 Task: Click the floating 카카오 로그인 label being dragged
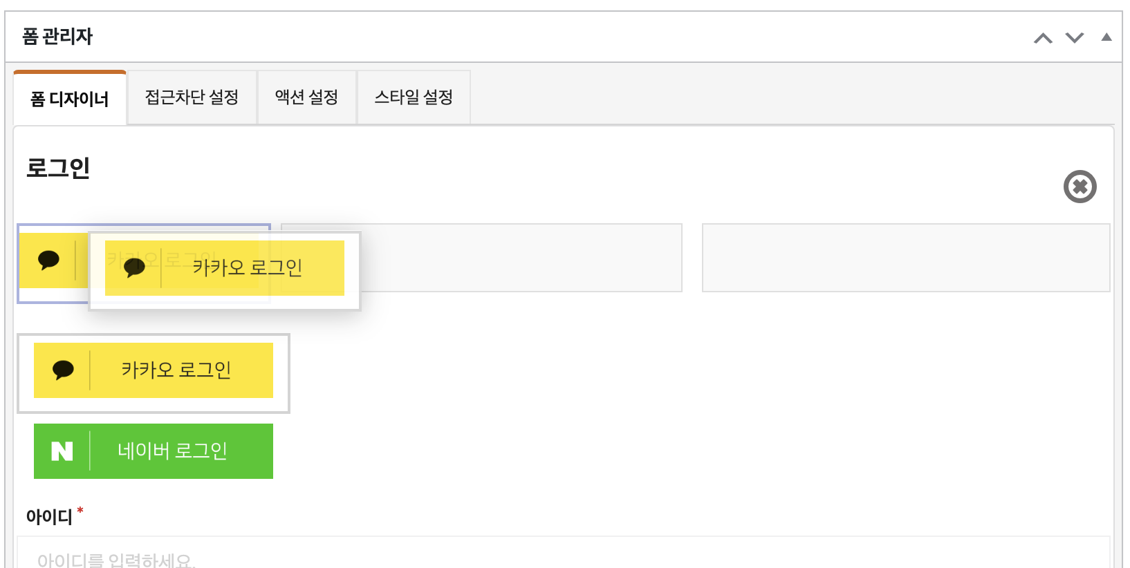pyautogui.click(x=248, y=267)
